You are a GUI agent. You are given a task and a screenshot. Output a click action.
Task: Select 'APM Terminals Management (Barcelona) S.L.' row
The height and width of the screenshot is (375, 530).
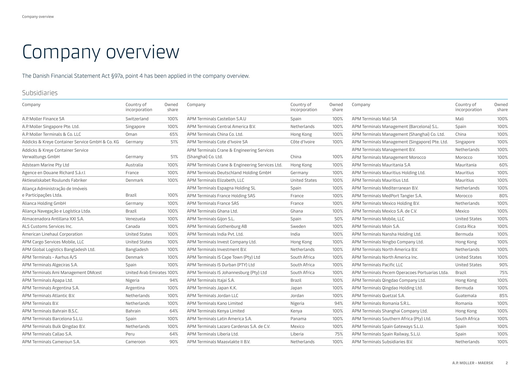[430, 126]
